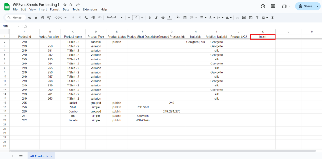This screenshot has height=159, width=322.
Task: Open the Data menu
Action: point(66,9)
